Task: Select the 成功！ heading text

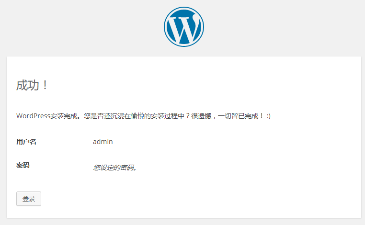Action: [32, 85]
